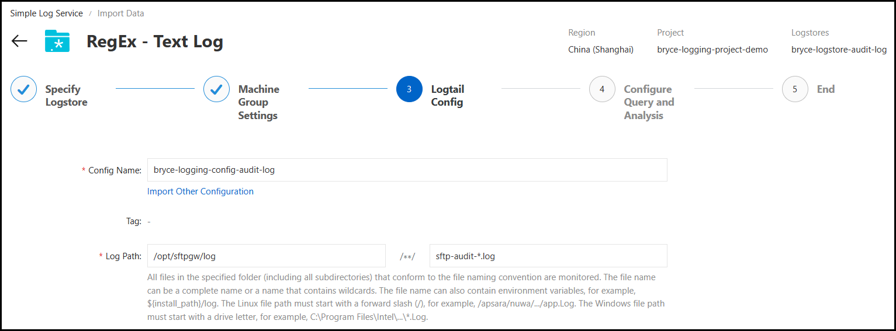Image resolution: width=896 pixels, height=331 pixels.
Task: Select the Configure Query and Analysis step
Action: (x=649, y=102)
